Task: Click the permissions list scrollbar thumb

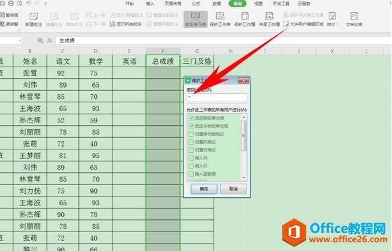Action: [244, 136]
